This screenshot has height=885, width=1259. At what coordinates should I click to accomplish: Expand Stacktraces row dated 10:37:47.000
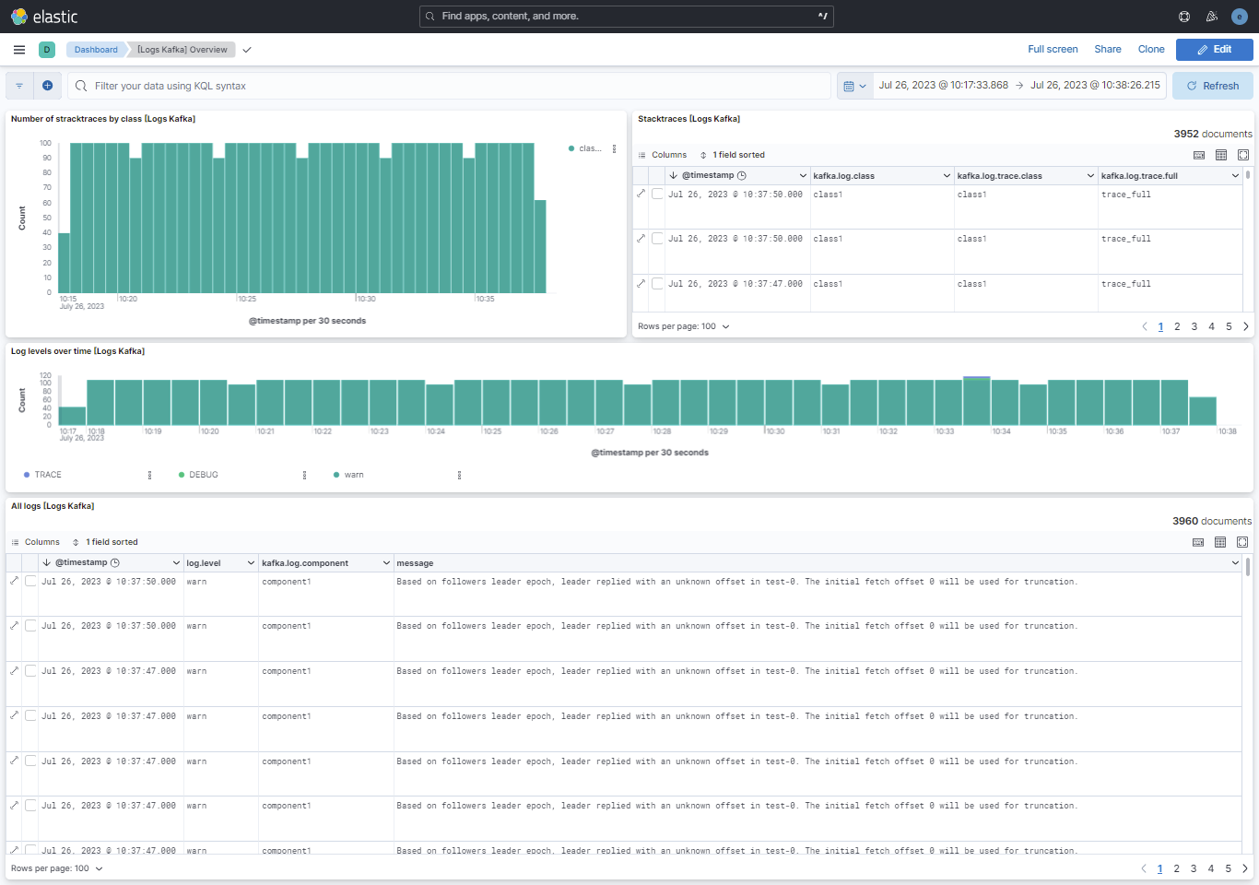coord(641,283)
